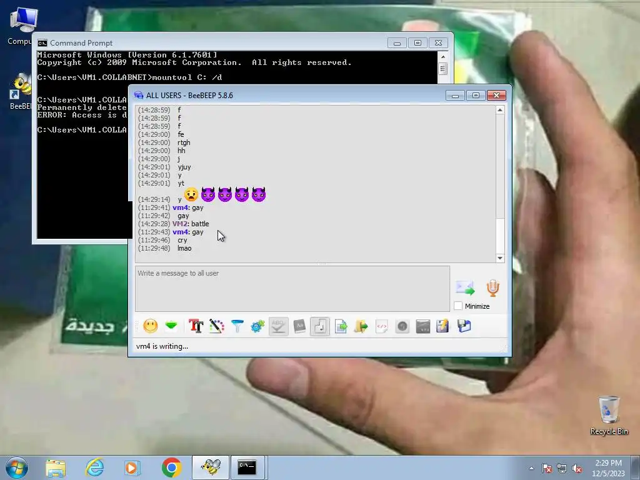The width and height of the screenshot is (640, 480).
Task: Click the 'yjuy' message
Action: [184, 167]
